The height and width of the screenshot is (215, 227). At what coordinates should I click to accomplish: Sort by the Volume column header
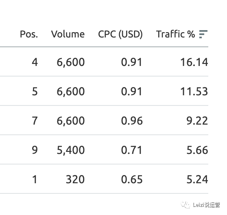point(68,34)
